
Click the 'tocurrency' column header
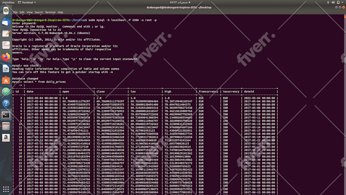pyautogui.click(x=231, y=92)
